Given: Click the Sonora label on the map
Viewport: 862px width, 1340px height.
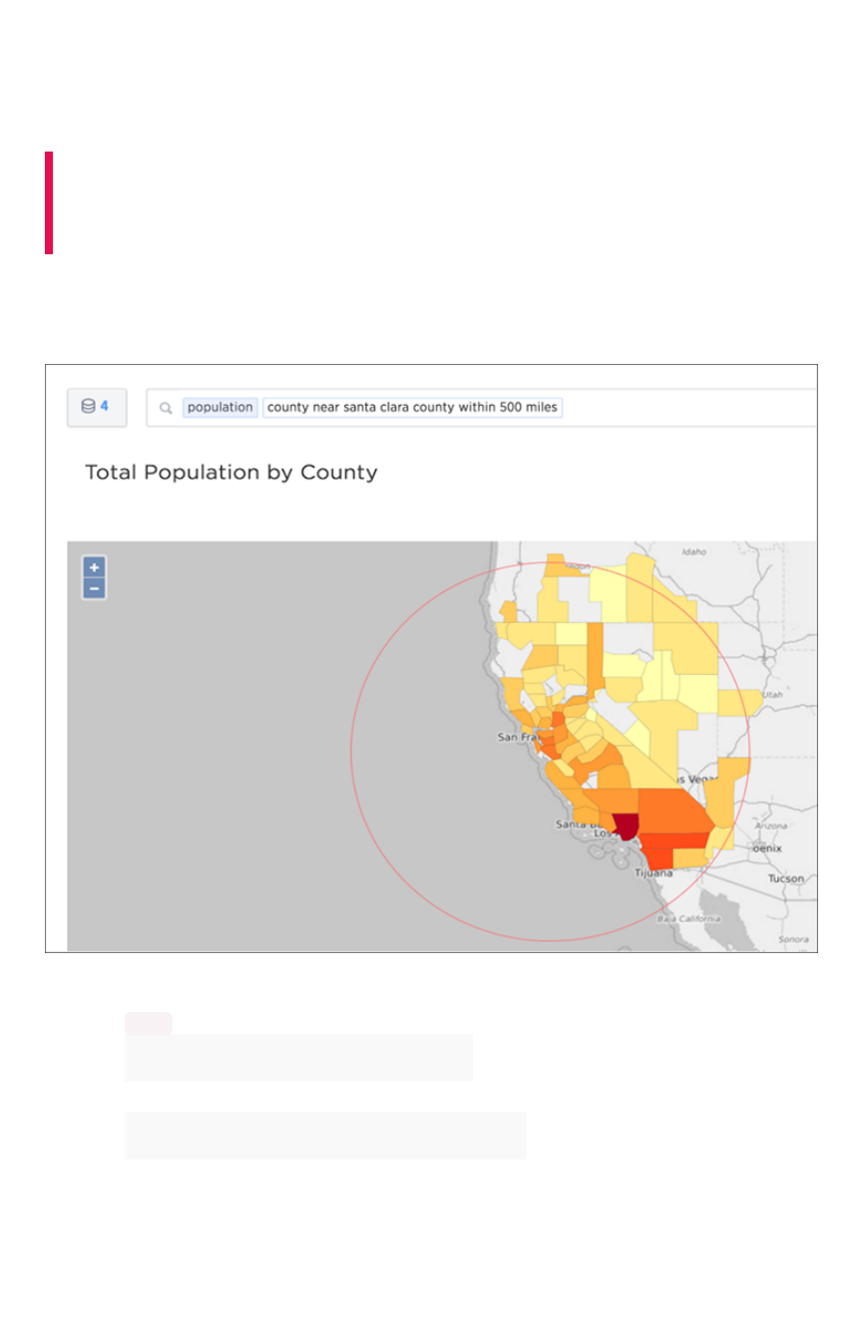Looking at the screenshot, I should pyautogui.click(x=792, y=939).
